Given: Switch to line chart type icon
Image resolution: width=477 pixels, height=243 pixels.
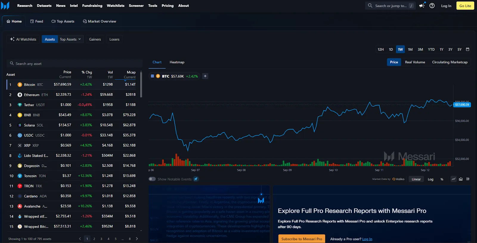Looking at the screenshot, I should 453,179.
